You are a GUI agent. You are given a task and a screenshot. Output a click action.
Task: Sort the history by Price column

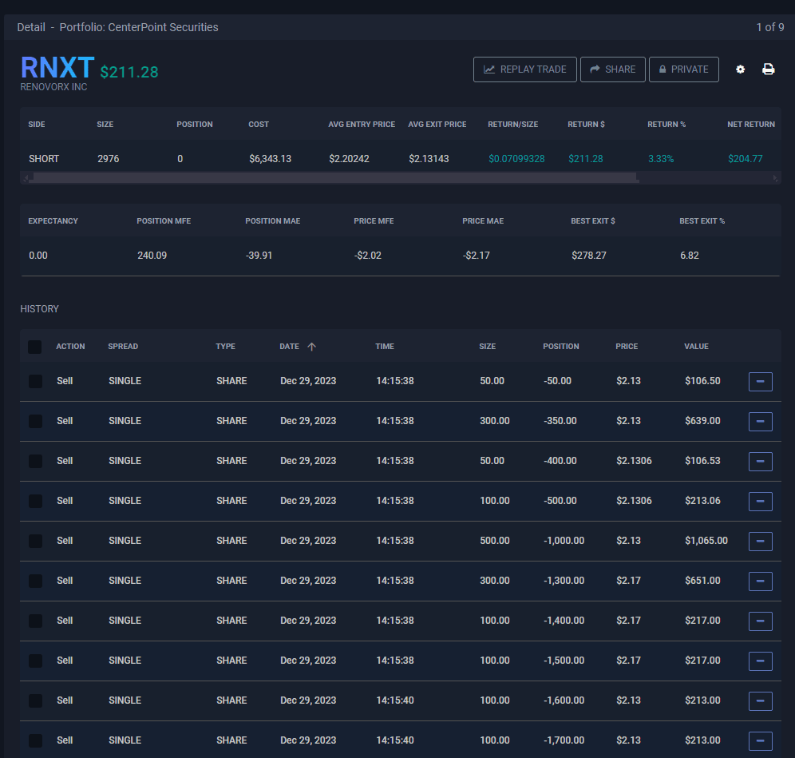point(627,347)
